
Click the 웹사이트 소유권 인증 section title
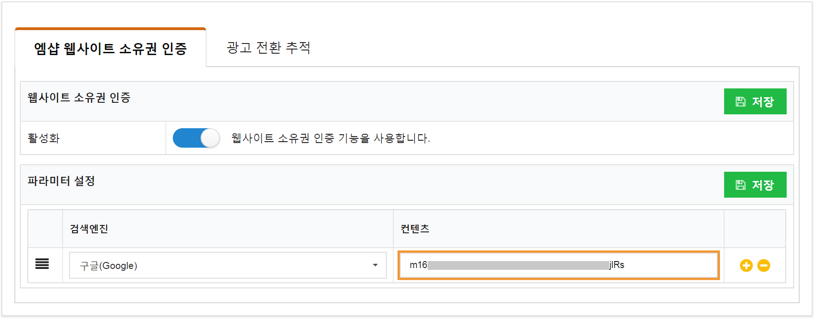click(x=79, y=97)
